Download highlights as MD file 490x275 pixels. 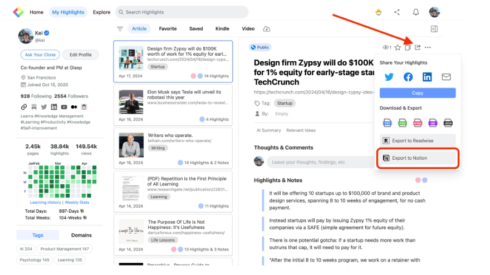[x=433, y=123]
